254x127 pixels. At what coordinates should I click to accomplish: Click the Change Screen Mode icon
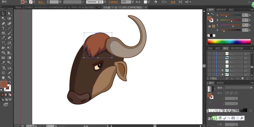pyautogui.click(x=6, y=104)
